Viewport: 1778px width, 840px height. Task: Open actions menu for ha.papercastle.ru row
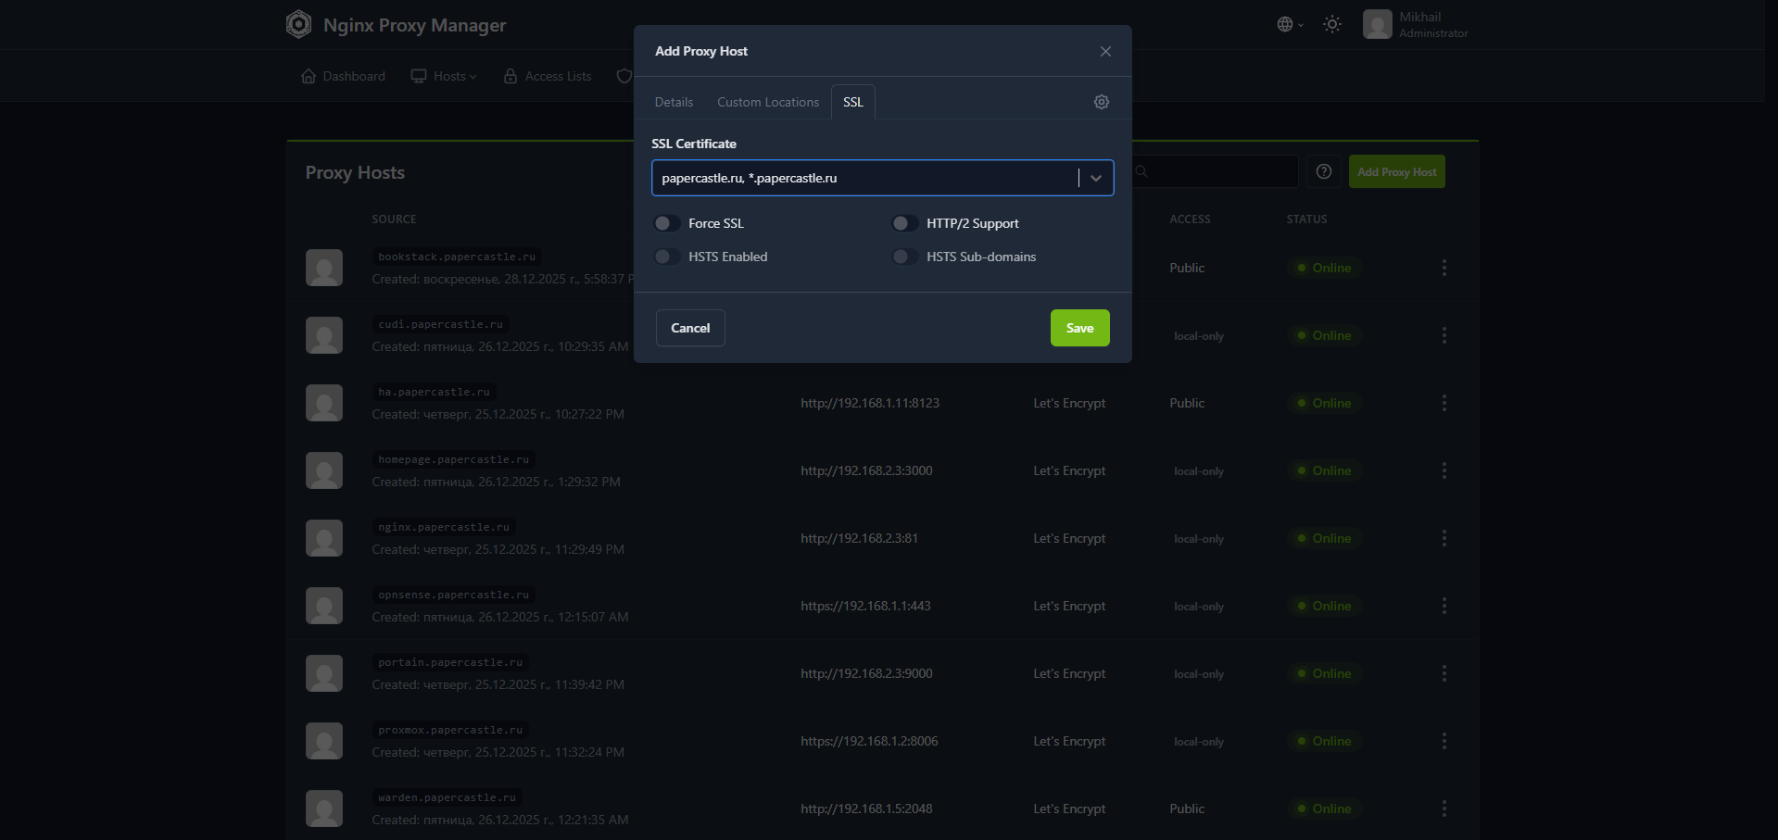[x=1444, y=403]
